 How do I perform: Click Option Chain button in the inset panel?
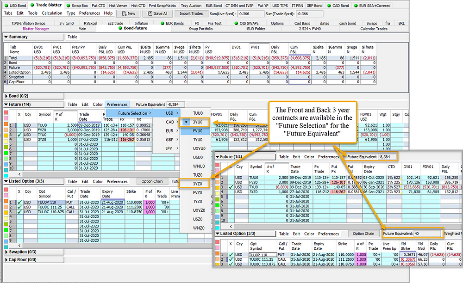[x=363, y=234]
